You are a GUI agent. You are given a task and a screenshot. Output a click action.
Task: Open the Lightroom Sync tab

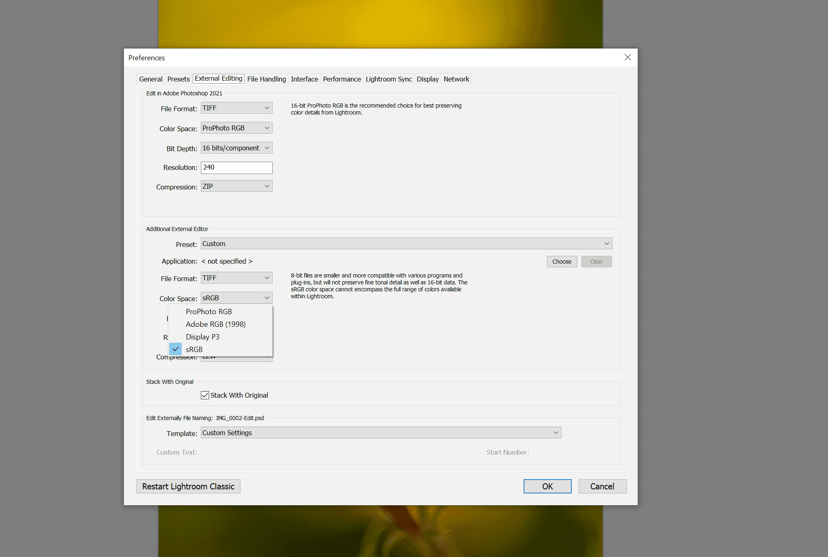click(x=388, y=79)
